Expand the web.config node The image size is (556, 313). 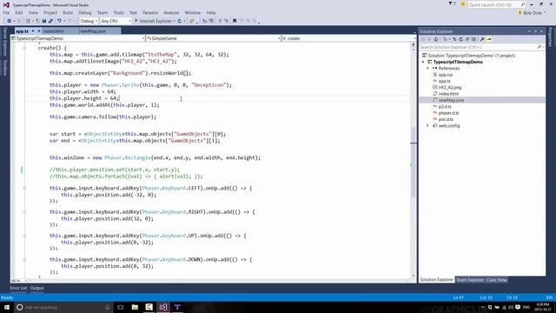tap(427, 126)
